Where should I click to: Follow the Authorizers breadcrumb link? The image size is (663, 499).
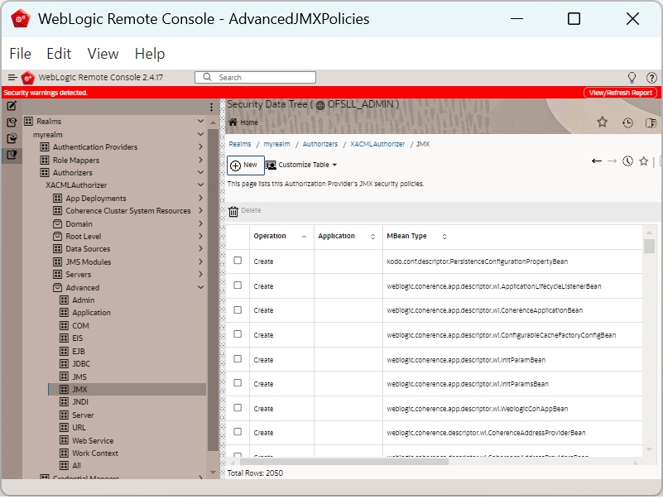(320, 144)
